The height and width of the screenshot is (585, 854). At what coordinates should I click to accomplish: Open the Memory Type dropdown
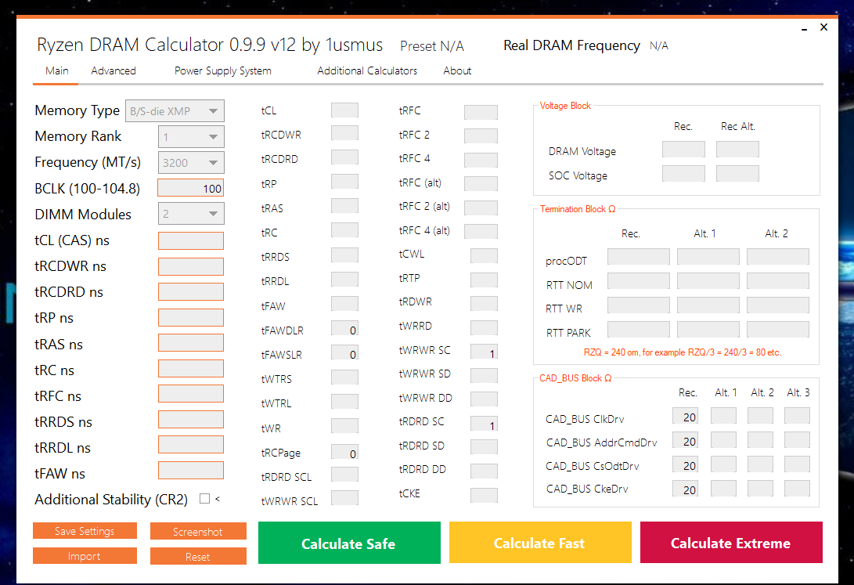[x=175, y=110]
